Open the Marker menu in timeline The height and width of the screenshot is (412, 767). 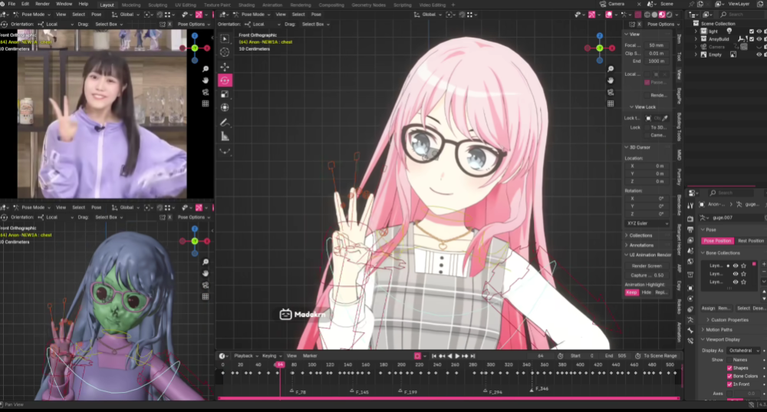click(x=310, y=356)
